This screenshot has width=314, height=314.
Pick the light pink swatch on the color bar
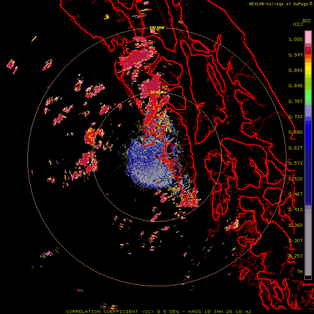pos(308,37)
